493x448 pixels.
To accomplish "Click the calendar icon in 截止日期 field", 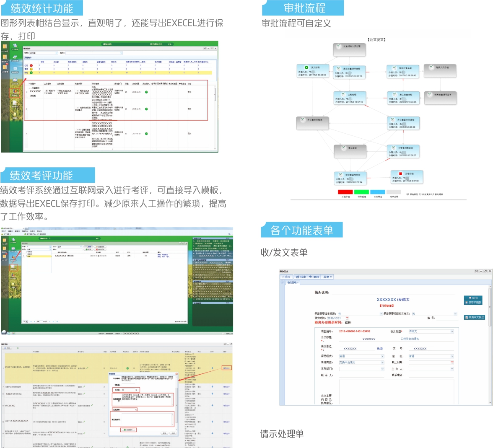I will coord(452,362).
